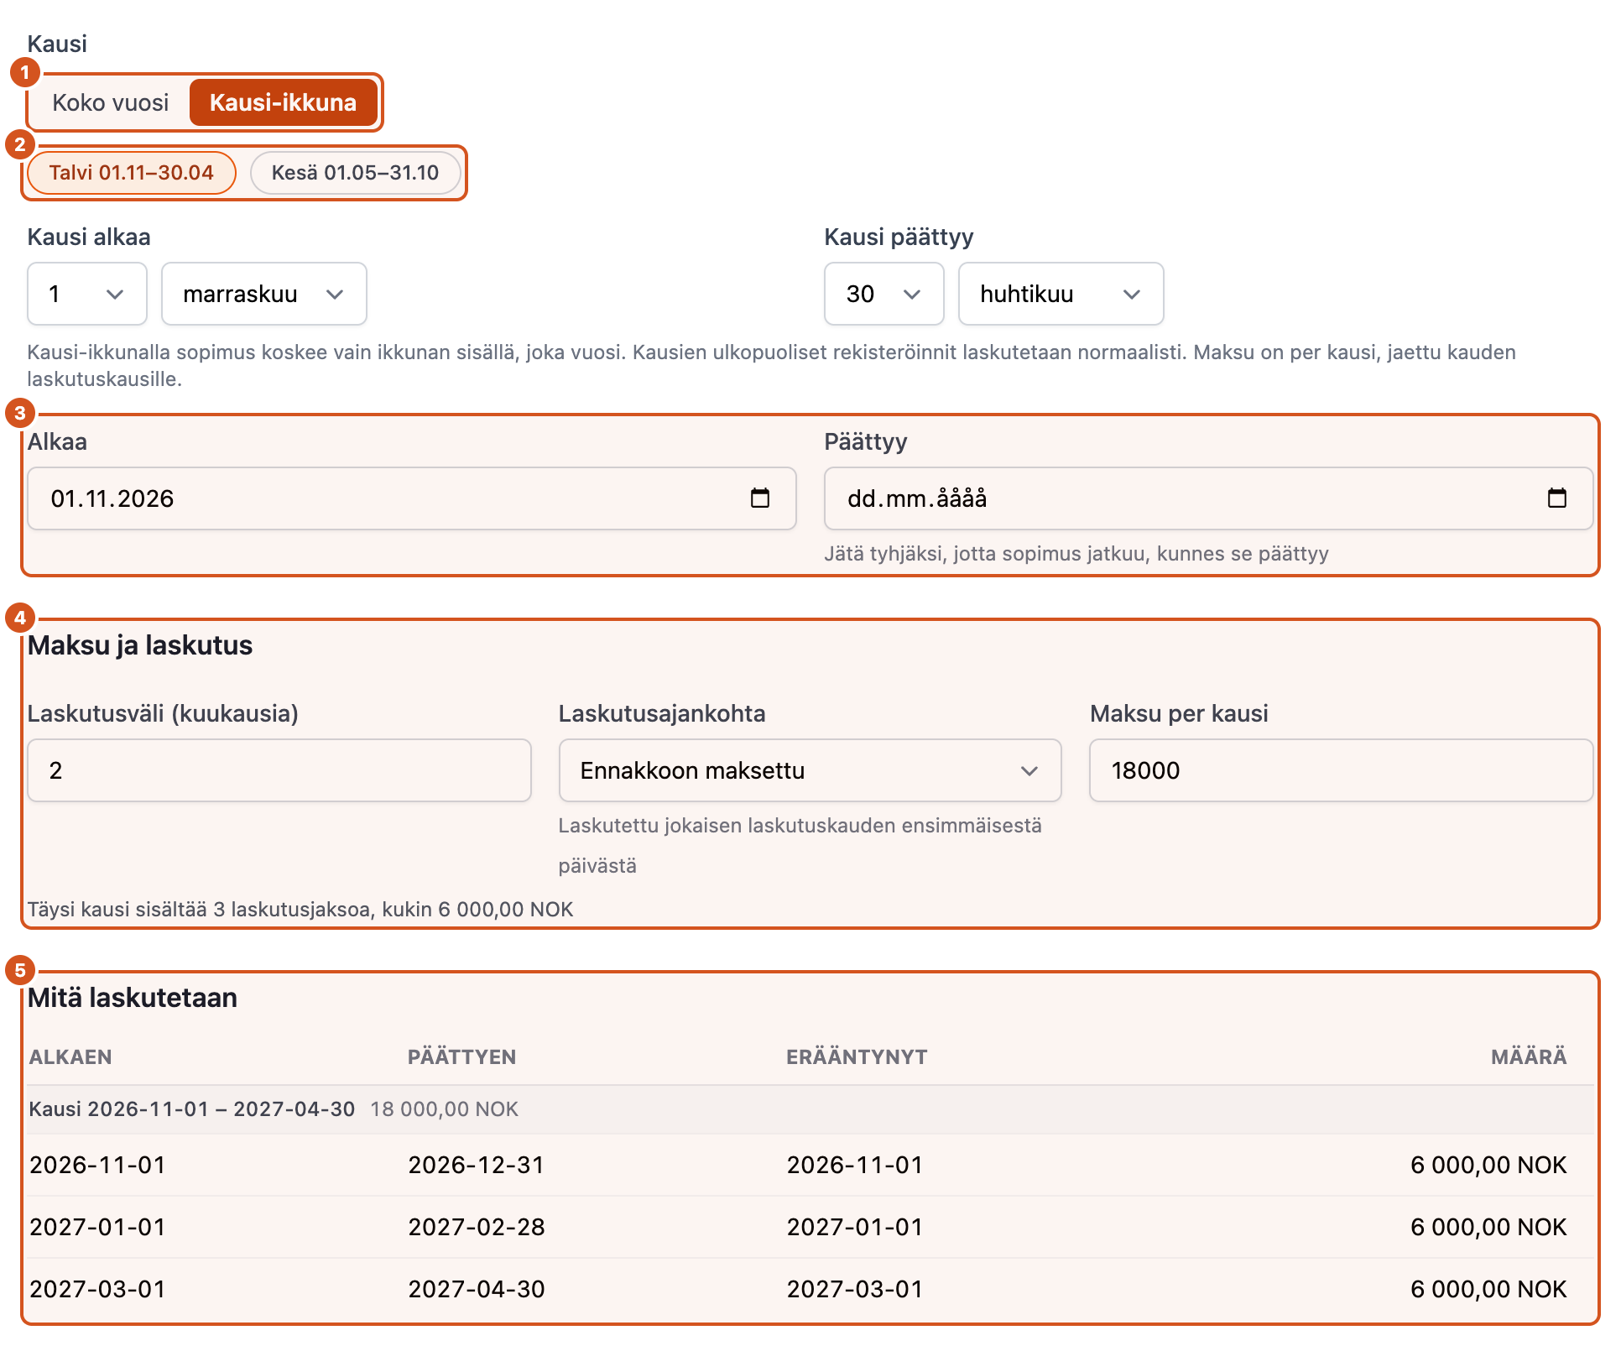Click the PÄÄTTYEN column header
This screenshot has height=1346, width=1621.
(462, 1057)
